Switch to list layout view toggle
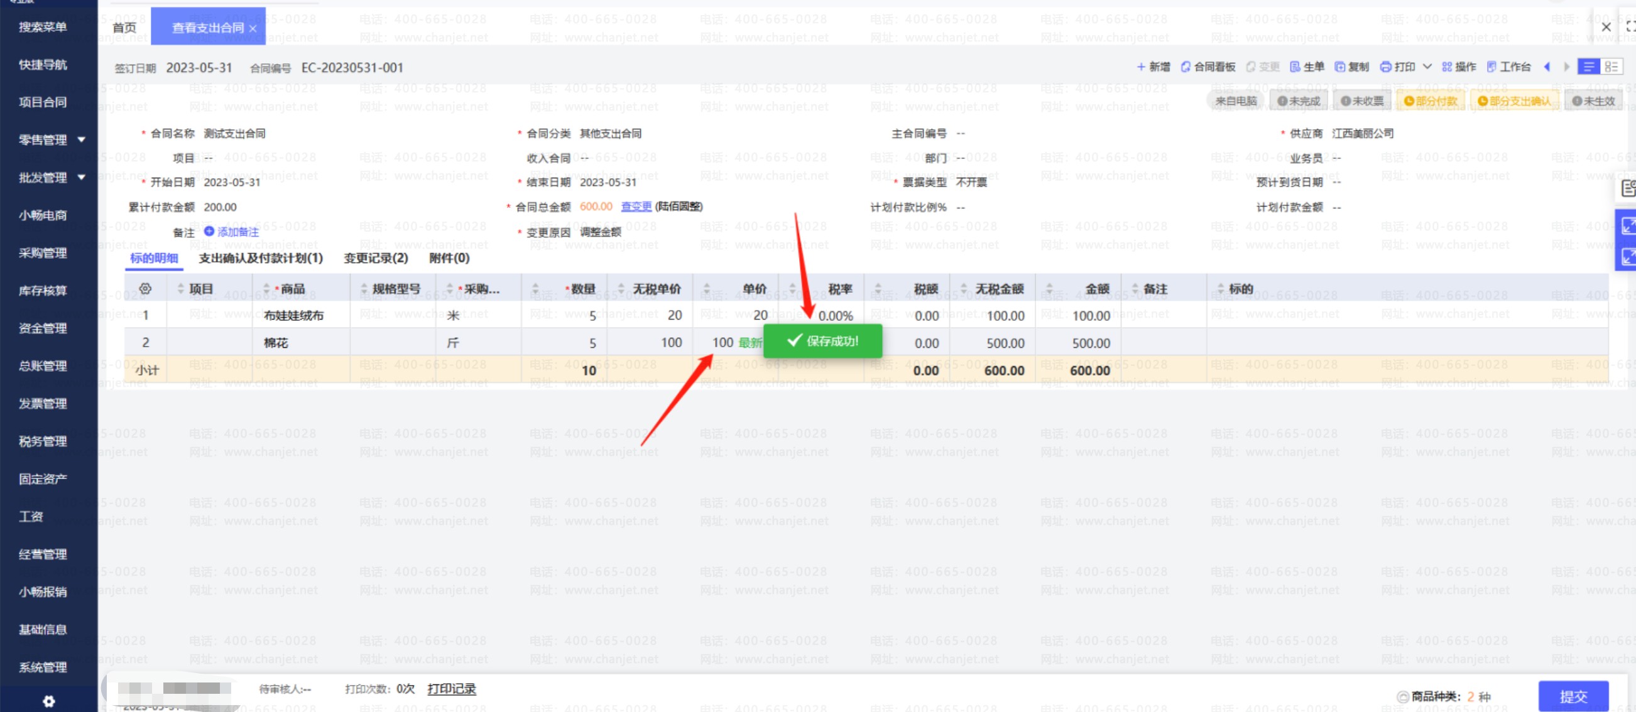Screen dimensions: 1636x712 [x=1588, y=67]
